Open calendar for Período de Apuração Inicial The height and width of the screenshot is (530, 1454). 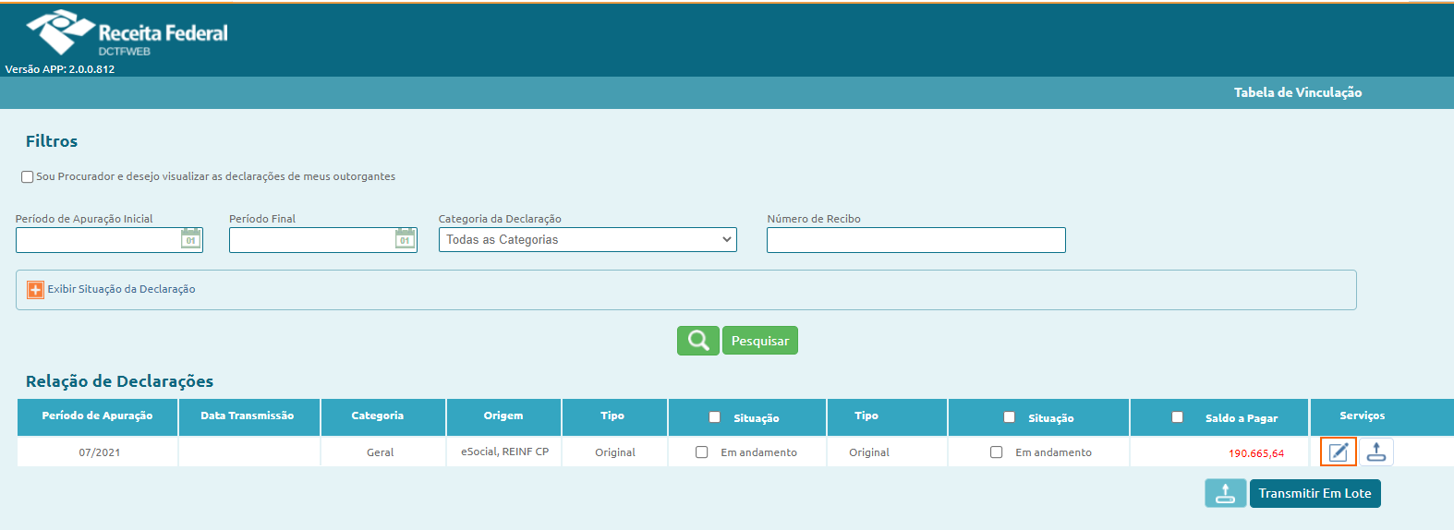(190, 239)
